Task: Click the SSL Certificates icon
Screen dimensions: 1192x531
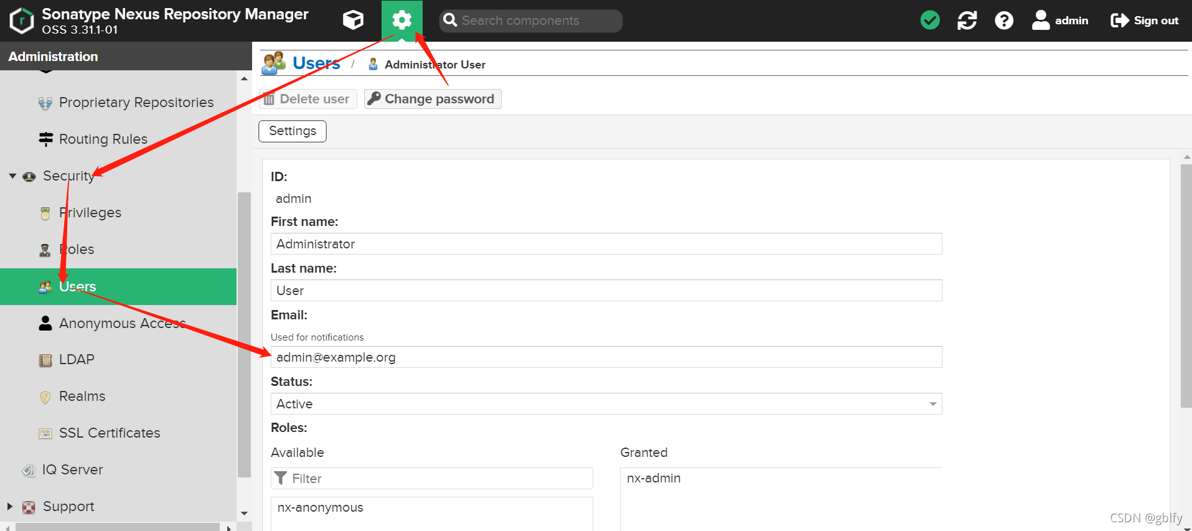Action: click(45, 433)
